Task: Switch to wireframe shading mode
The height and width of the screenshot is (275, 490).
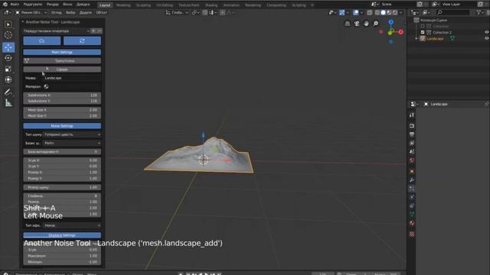Action: coord(377,12)
